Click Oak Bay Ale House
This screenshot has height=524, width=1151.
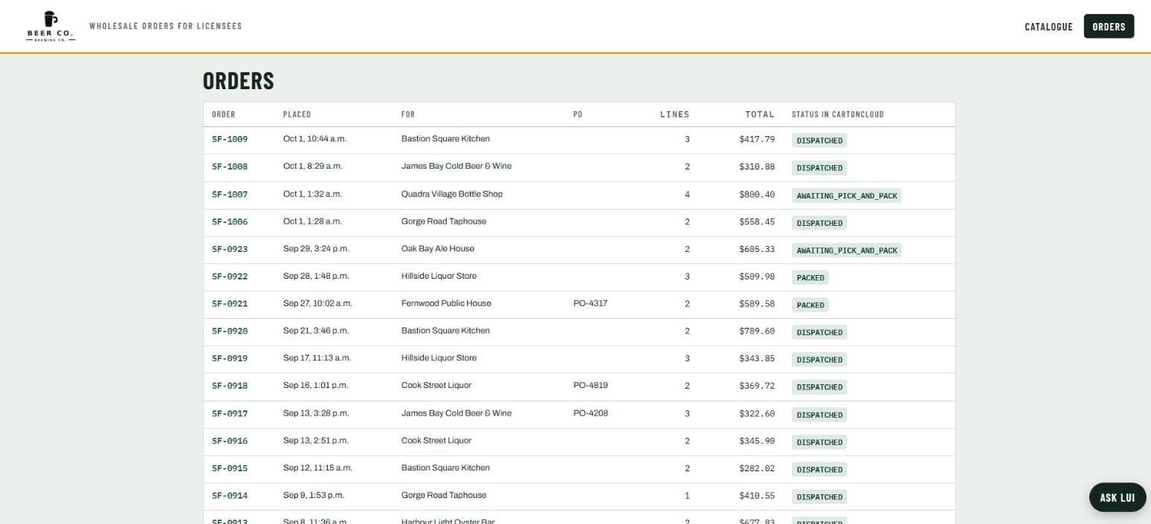point(438,249)
